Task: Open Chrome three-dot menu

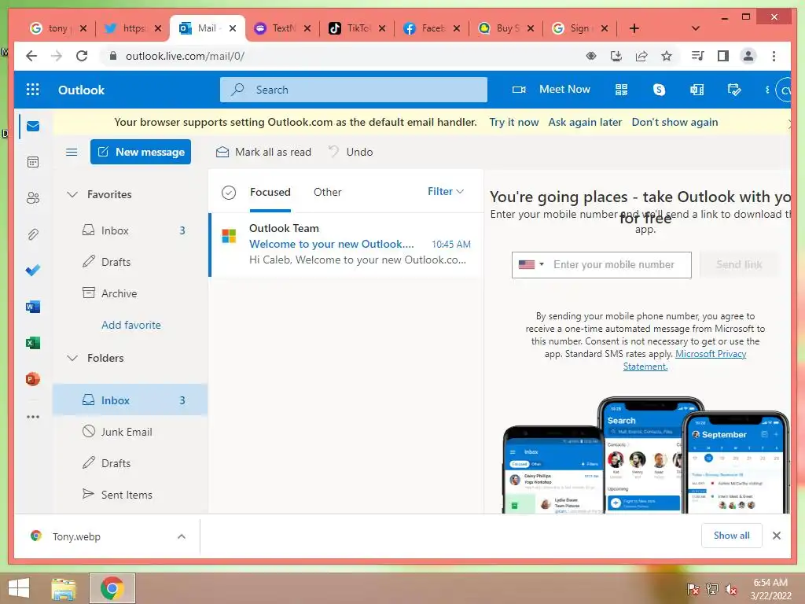Action: coord(774,56)
